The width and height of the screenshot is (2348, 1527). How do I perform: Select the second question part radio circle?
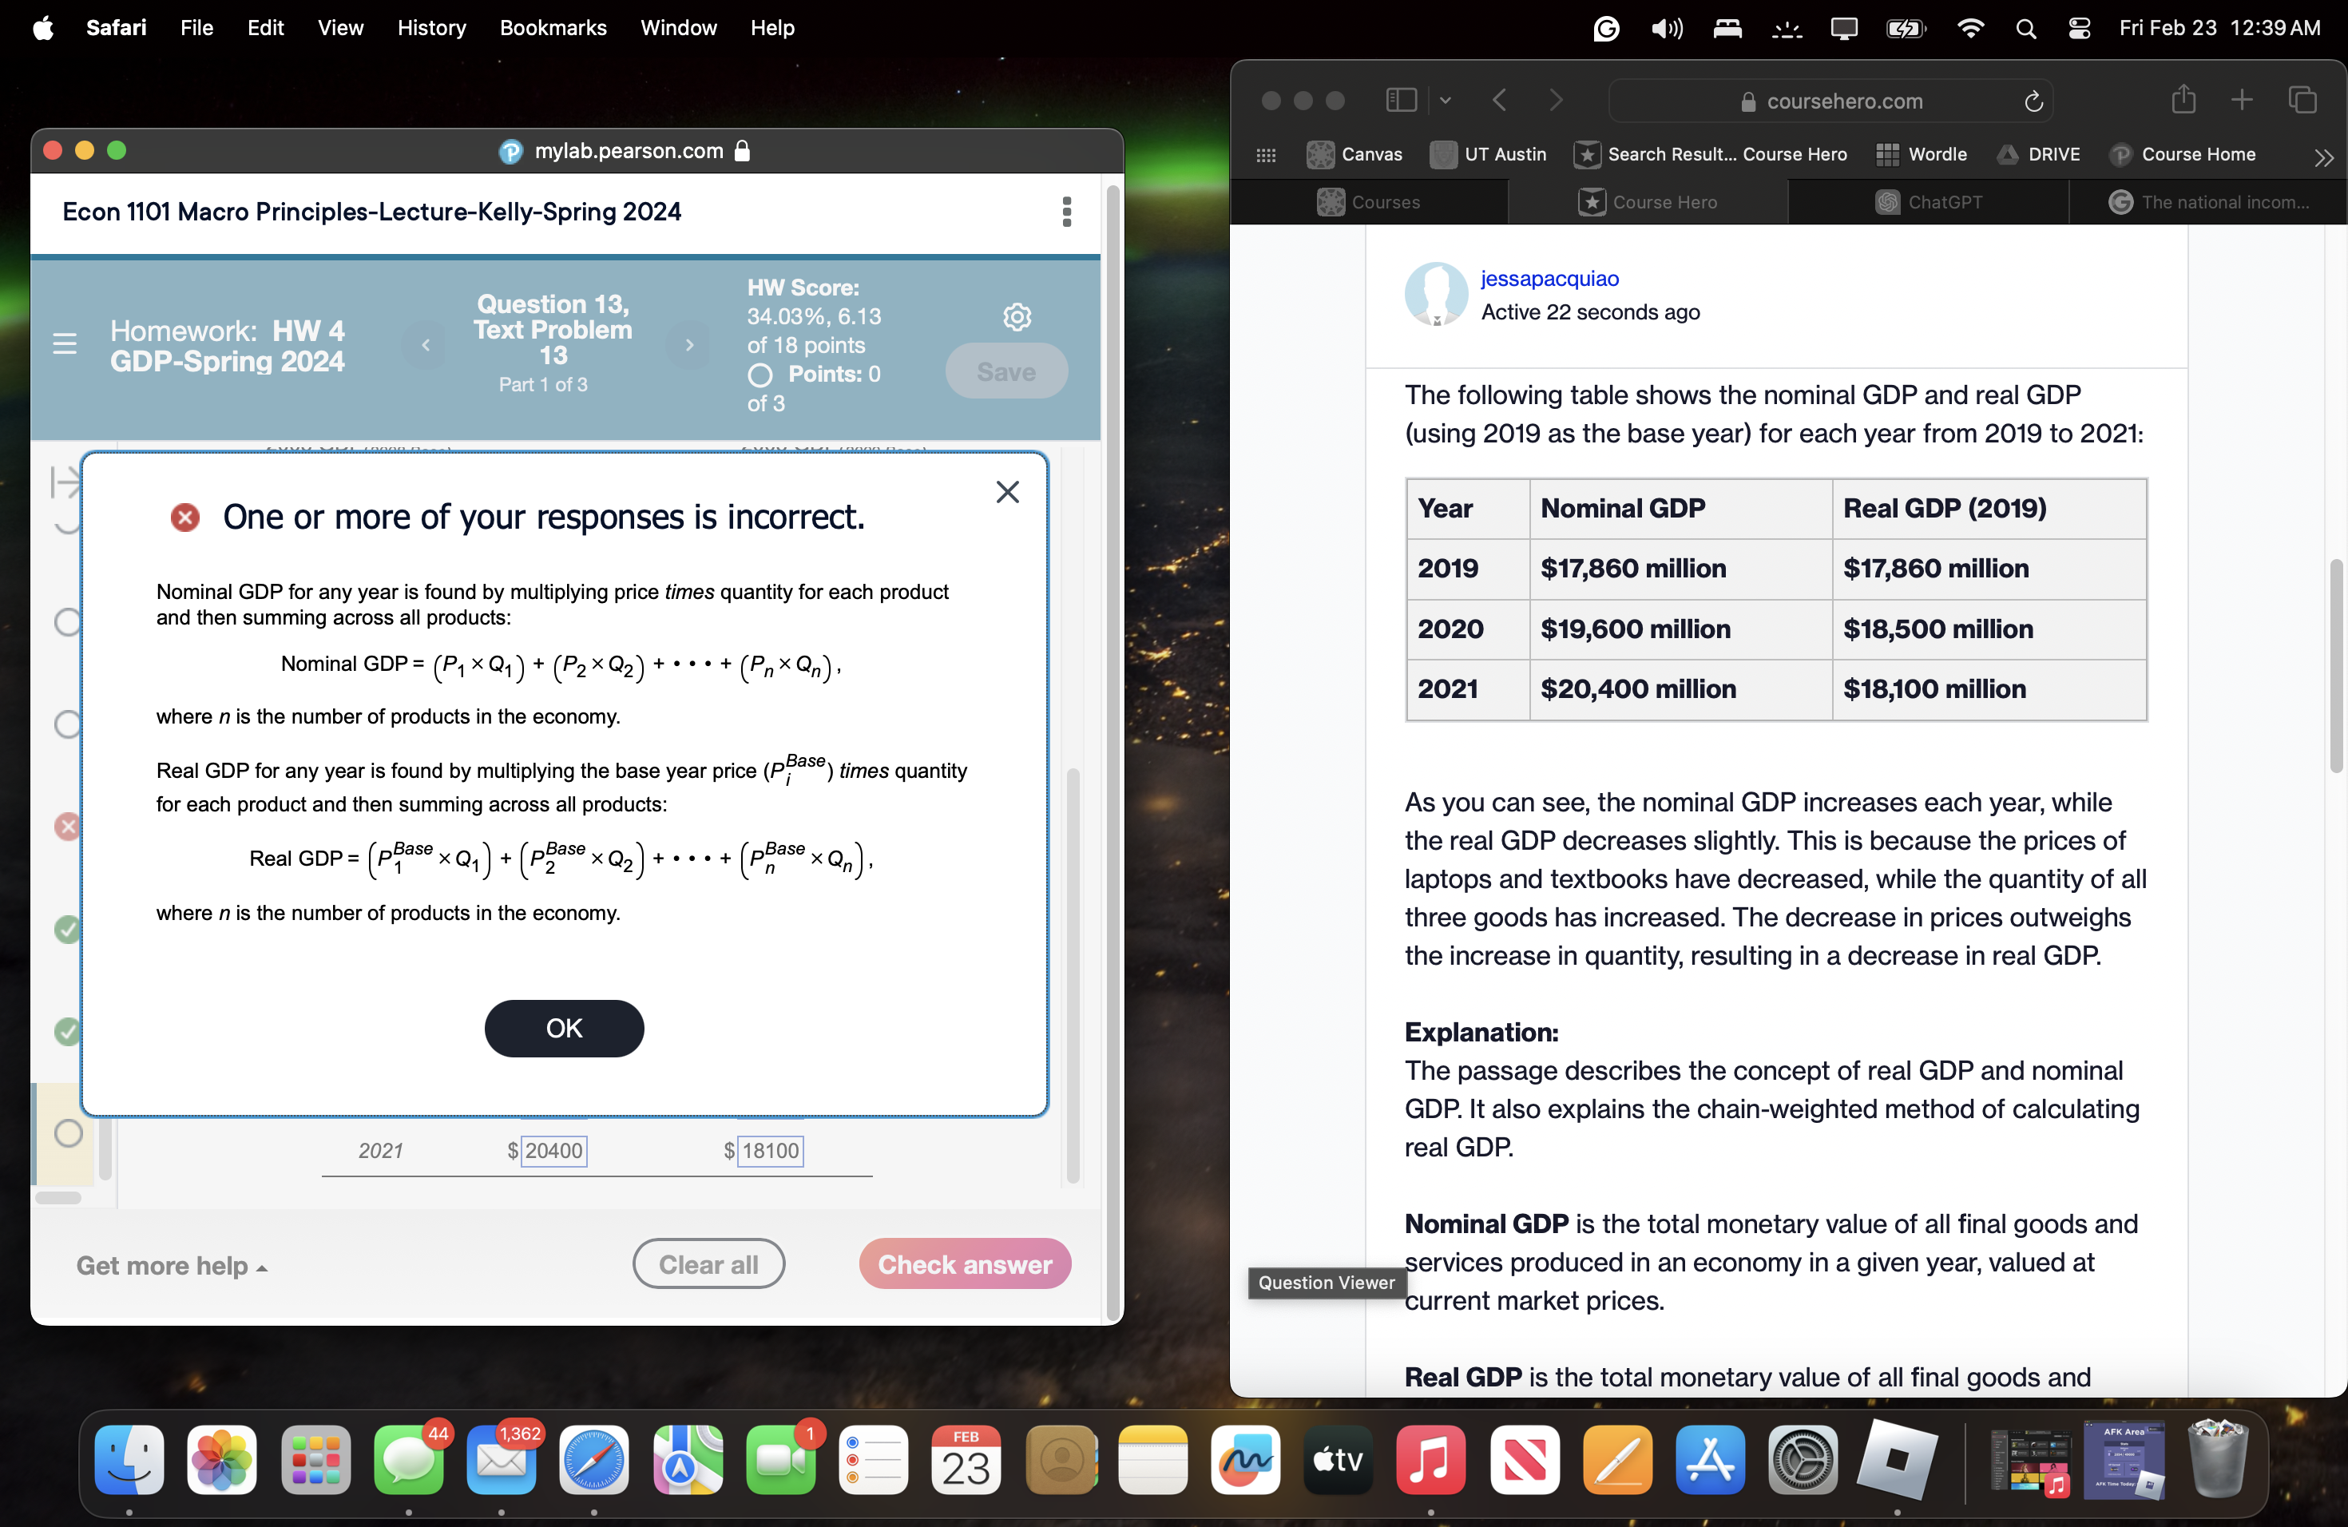coord(67,724)
